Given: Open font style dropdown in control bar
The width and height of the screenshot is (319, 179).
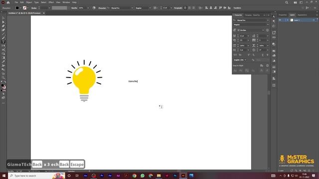Looking at the screenshot, I should click(x=150, y=8).
